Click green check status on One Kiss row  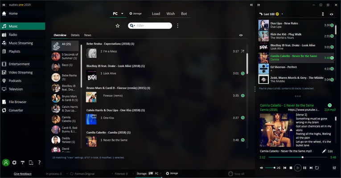pyautogui.click(x=242, y=117)
